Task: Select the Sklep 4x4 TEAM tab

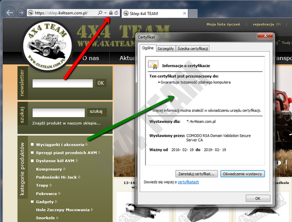Action: tap(155, 14)
